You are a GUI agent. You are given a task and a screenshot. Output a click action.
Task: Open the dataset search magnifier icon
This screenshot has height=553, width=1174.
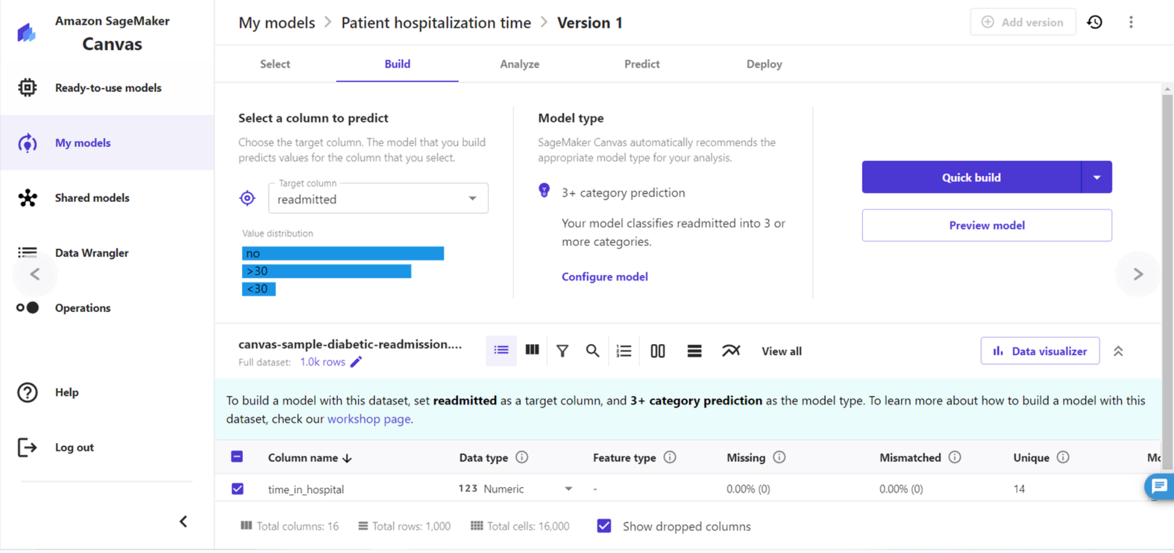[593, 350]
